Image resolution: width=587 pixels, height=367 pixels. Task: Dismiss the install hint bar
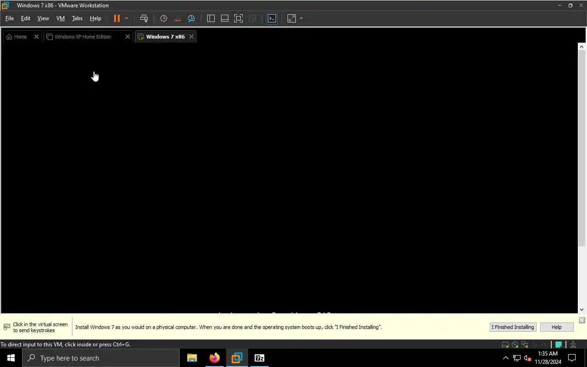point(581,320)
